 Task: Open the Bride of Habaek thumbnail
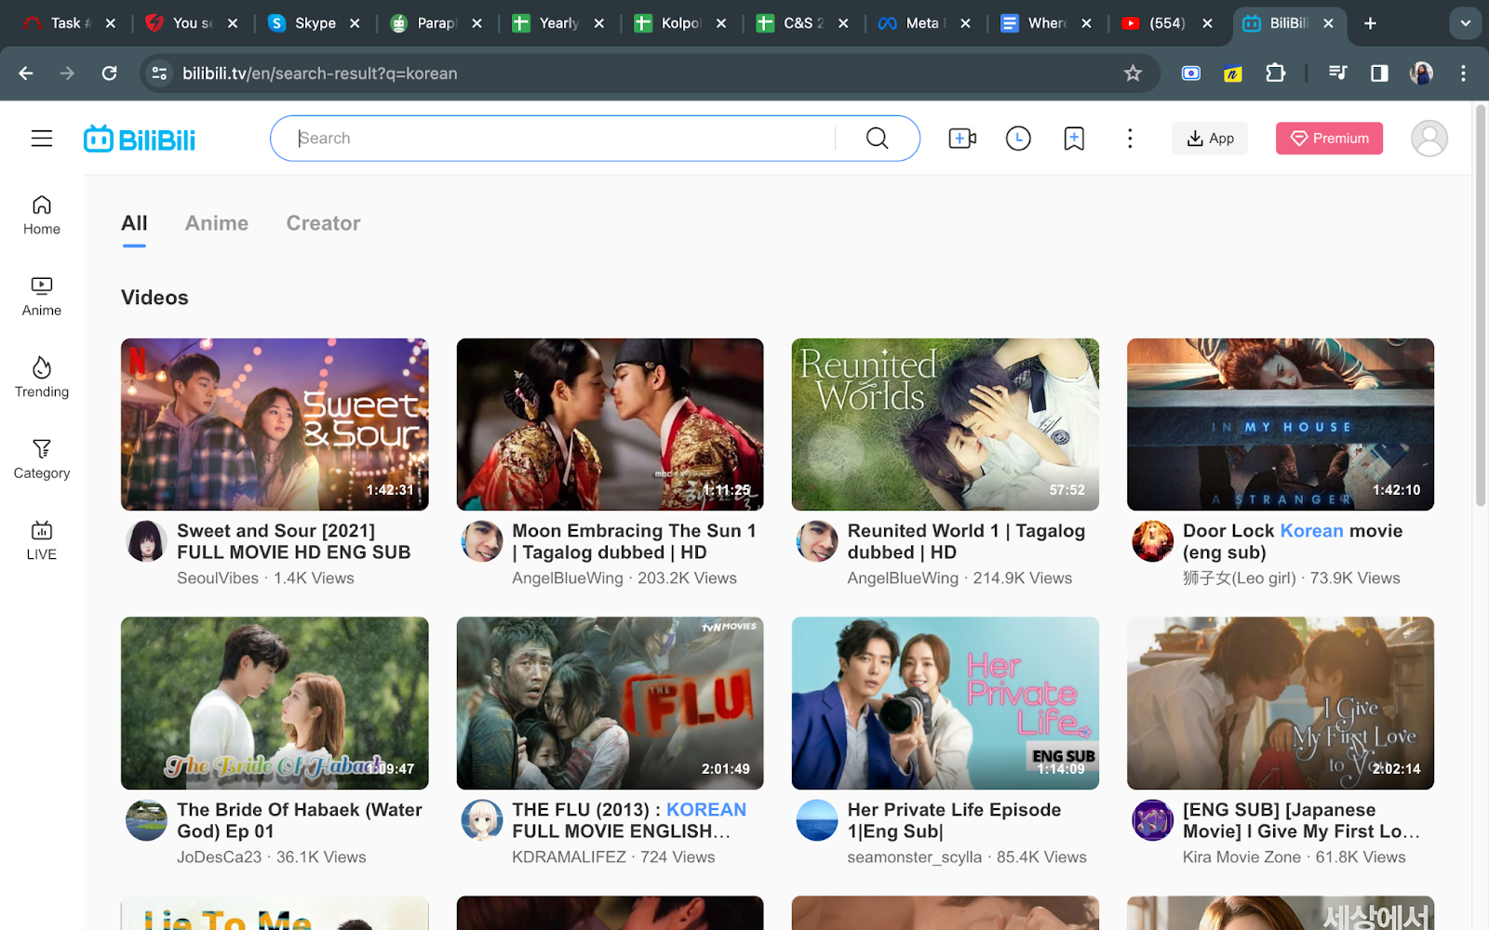[275, 703]
